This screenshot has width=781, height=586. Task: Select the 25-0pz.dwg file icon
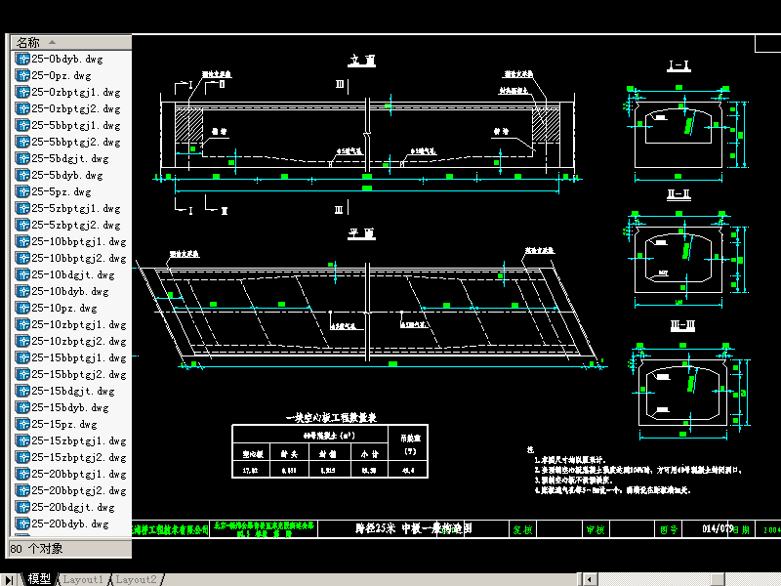(x=22, y=75)
